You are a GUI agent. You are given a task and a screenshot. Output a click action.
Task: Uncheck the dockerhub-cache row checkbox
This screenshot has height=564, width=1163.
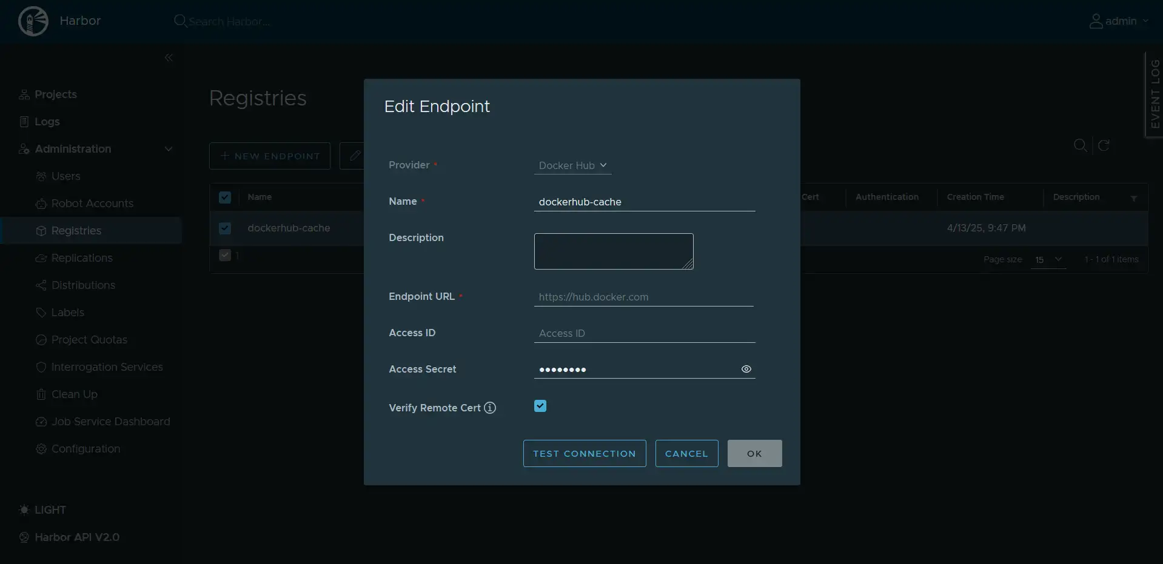[225, 228]
